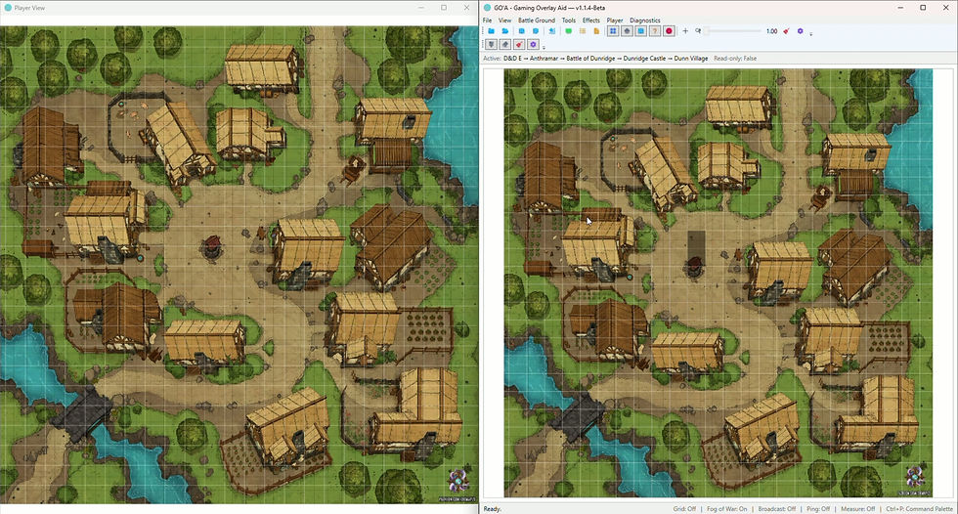Minimize the GO'A Gaming Overlay Aid window
This screenshot has width=958, height=514.
(900, 8)
